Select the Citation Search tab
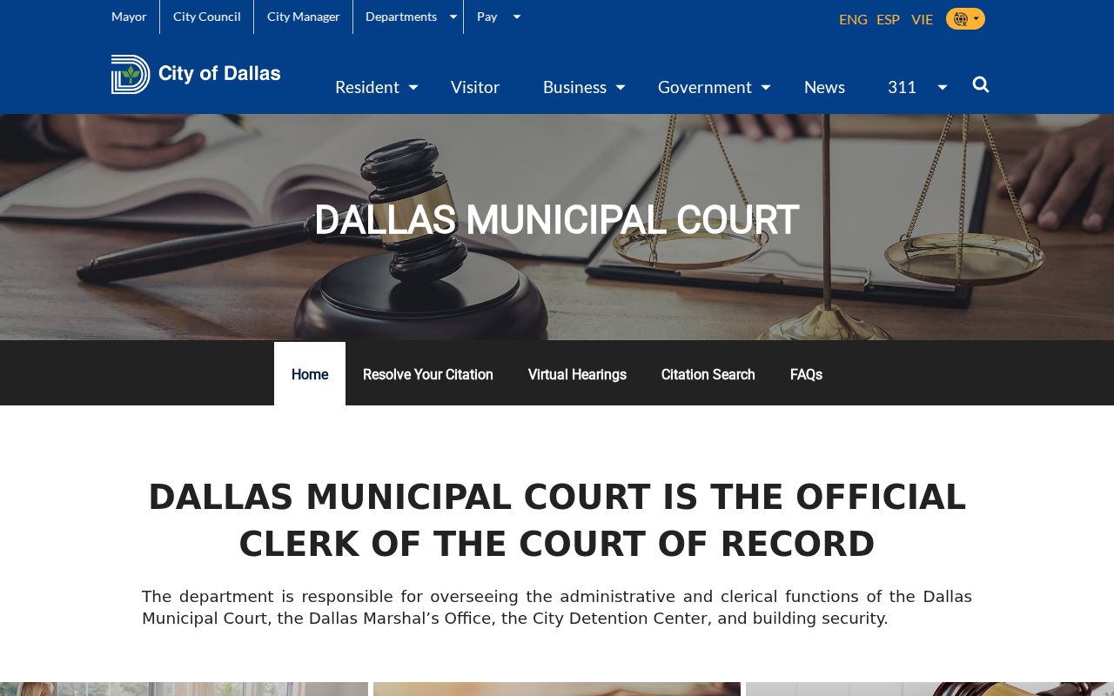The width and height of the screenshot is (1114, 696). point(708,374)
